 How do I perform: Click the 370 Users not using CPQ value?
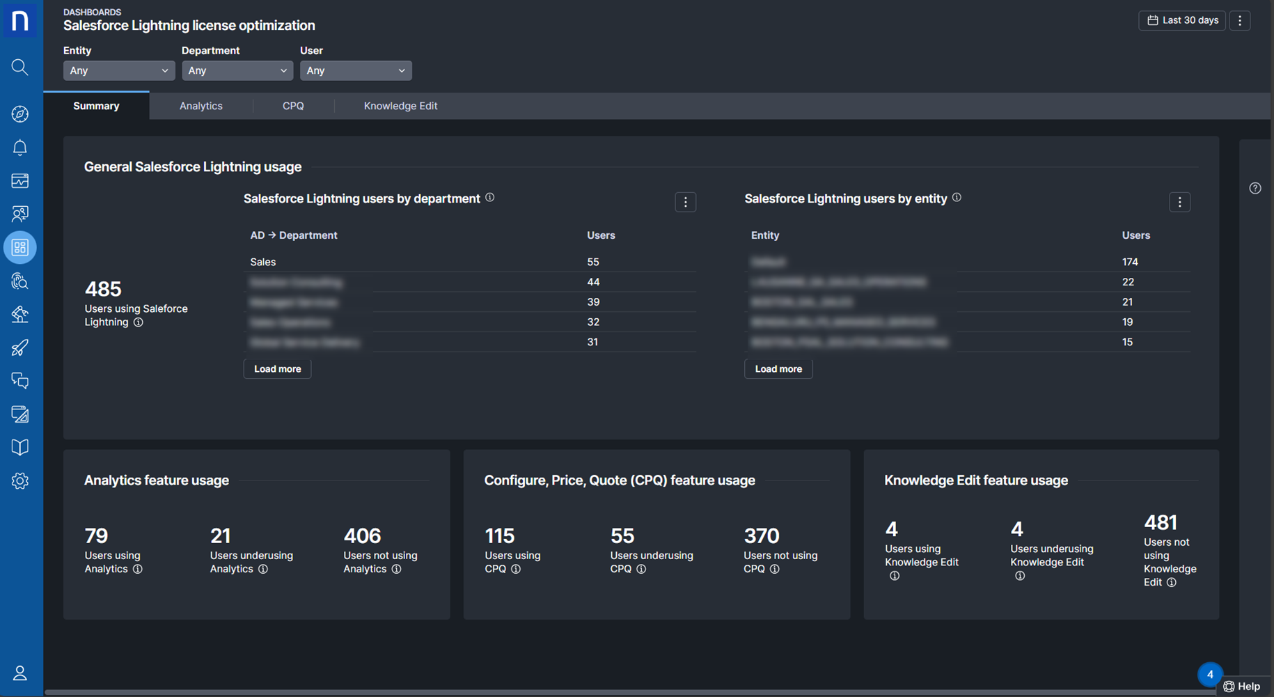(x=762, y=535)
